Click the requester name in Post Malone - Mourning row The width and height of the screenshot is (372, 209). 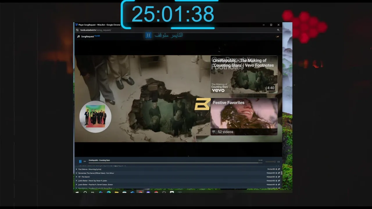pyautogui.click(x=271, y=169)
